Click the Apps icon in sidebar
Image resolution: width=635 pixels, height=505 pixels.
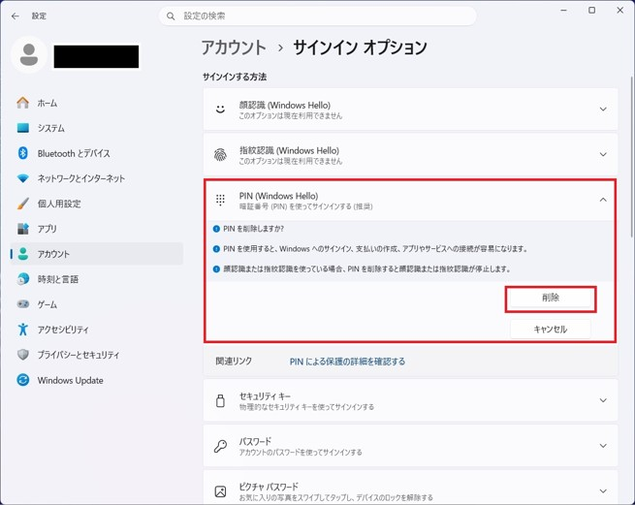tap(22, 229)
